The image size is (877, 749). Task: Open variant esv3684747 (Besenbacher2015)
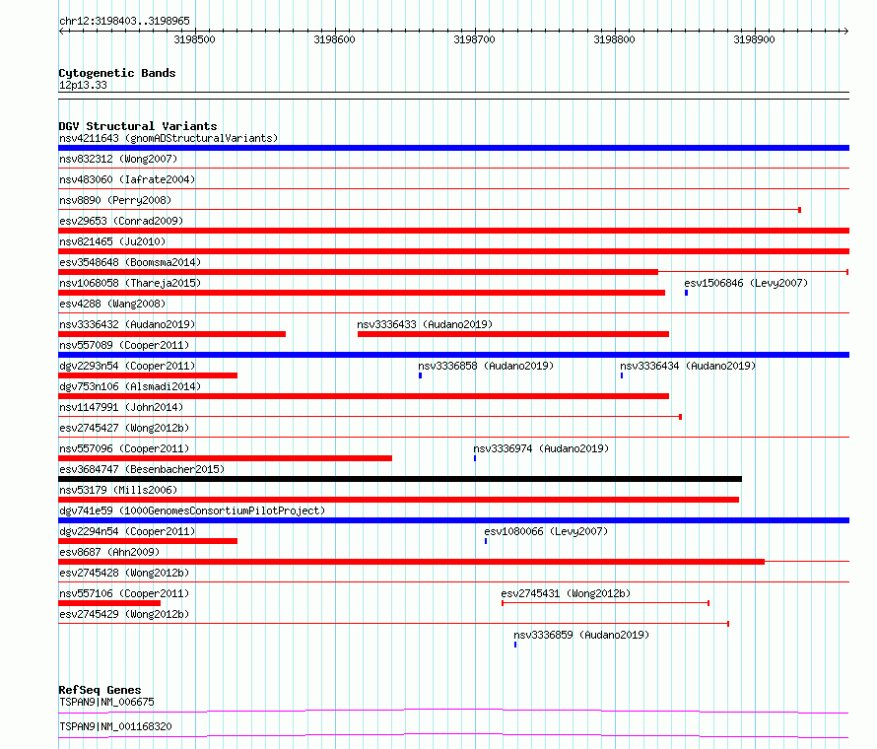pos(142,469)
